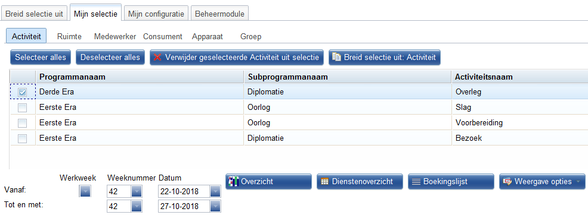Click the 22-10-2018 date field
Viewport: 588px width, 218px height.
tap(184, 192)
